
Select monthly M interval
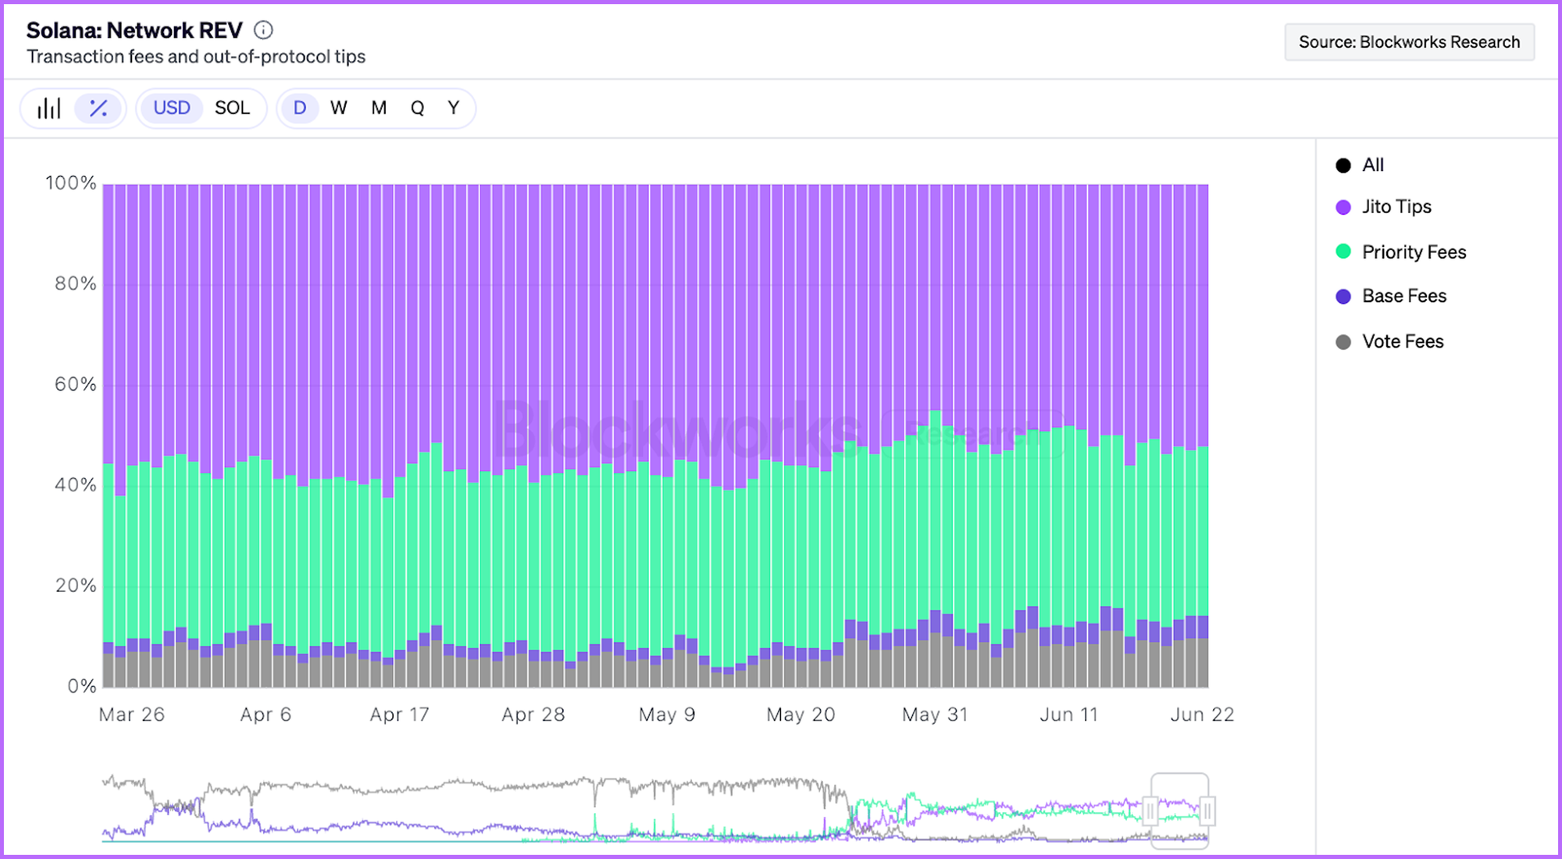(379, 108)
